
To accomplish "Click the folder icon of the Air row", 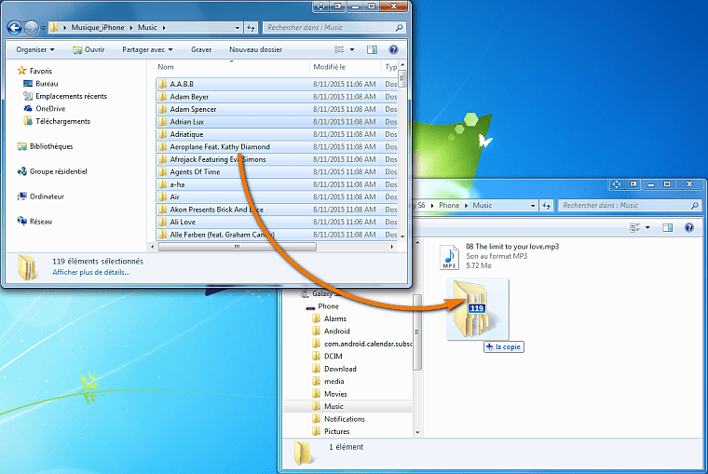I will click(x=162, y=196).
